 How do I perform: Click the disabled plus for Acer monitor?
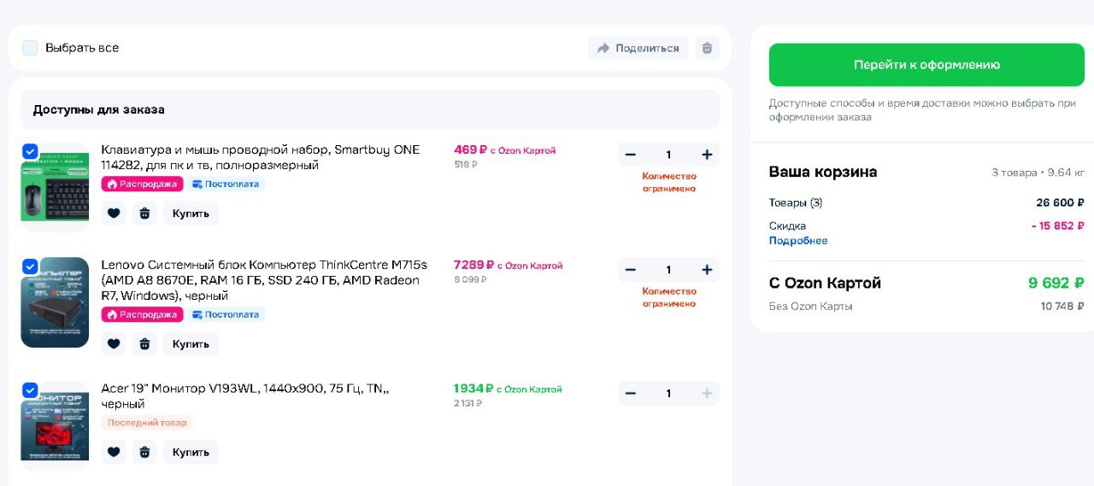(707, 394)
